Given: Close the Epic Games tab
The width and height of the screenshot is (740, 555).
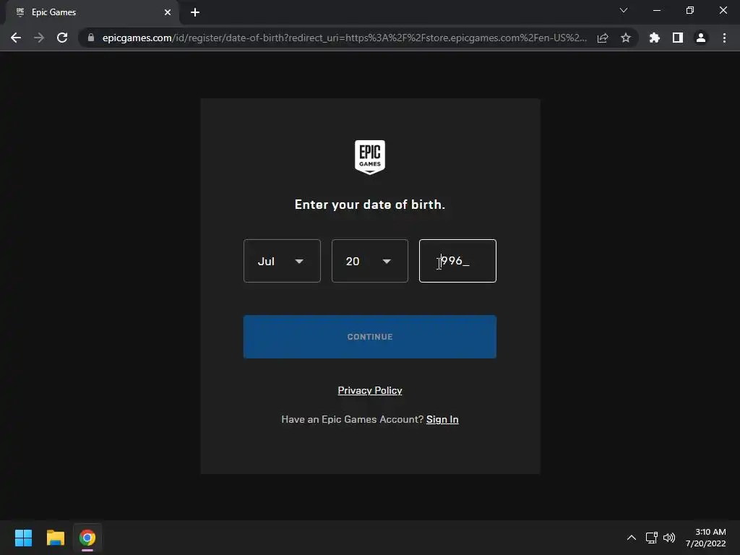Looking at the screenshot, I should click(x=168, y=12).
